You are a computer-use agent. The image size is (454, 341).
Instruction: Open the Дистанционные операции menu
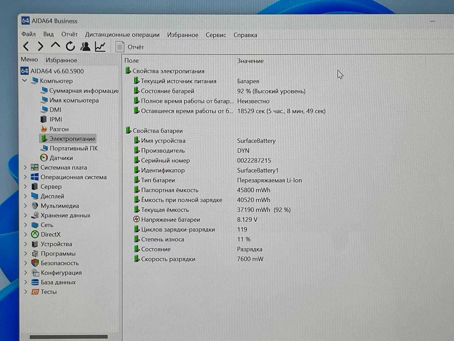(122, 35)
